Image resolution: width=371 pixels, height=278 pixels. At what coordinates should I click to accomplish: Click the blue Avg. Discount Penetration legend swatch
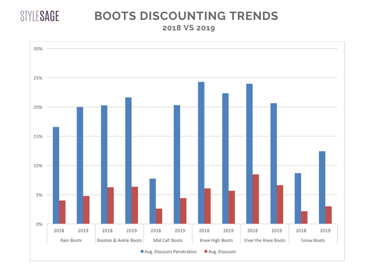pos(142,252)
